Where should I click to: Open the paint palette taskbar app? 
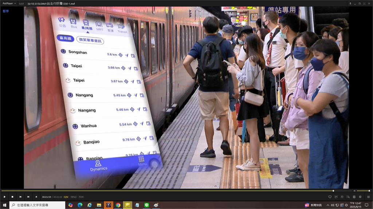click(156, 205)
